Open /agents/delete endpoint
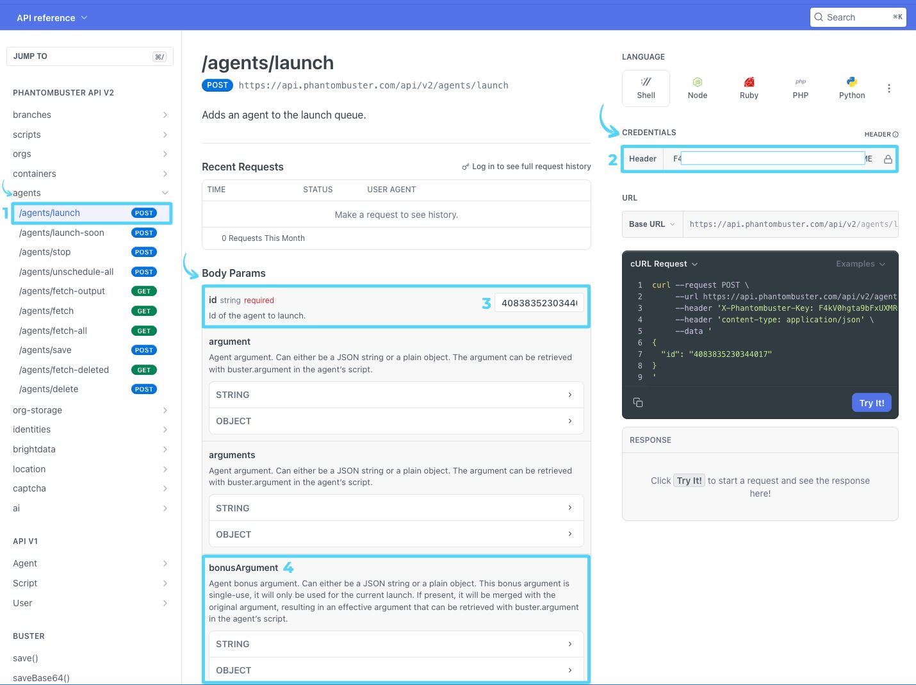Image resolution: width=916 pixels, height=685 pixels. [x=86, y=389]
